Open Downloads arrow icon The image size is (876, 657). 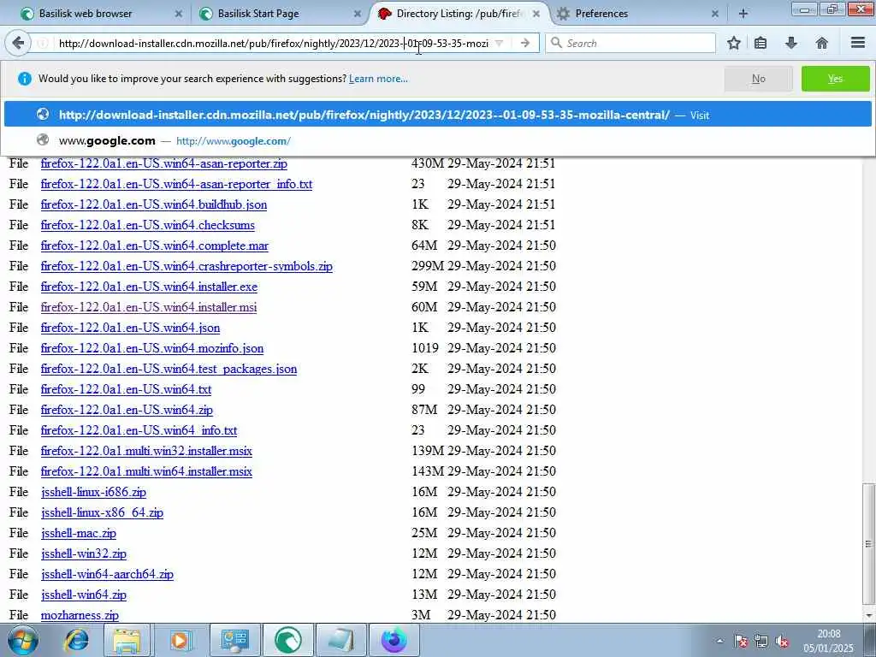(x=791, y=43)
